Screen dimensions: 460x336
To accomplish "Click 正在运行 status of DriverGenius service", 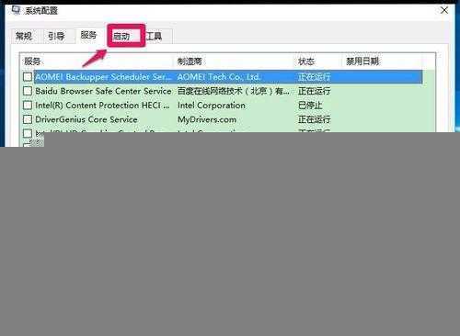I will click(314, 119).
